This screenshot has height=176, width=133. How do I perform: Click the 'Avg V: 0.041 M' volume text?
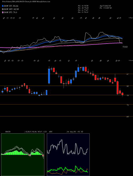tap(105, 6)
